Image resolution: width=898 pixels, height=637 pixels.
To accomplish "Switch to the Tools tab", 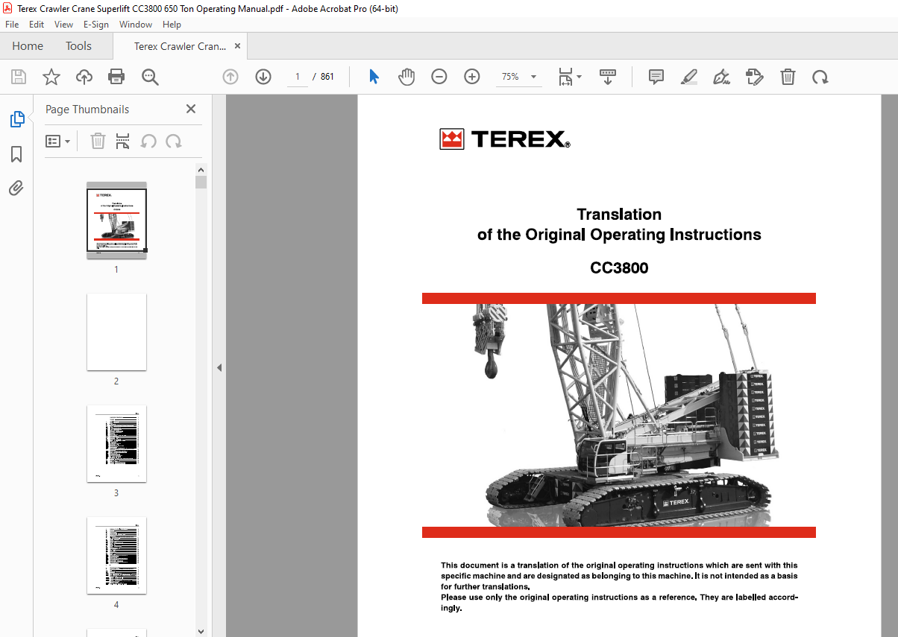I will (x=78, y=46).
